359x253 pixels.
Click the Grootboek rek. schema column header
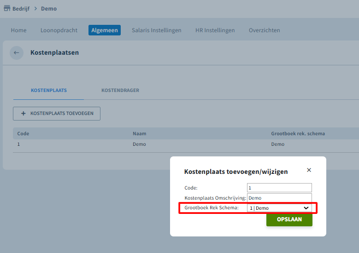point(298,133)
